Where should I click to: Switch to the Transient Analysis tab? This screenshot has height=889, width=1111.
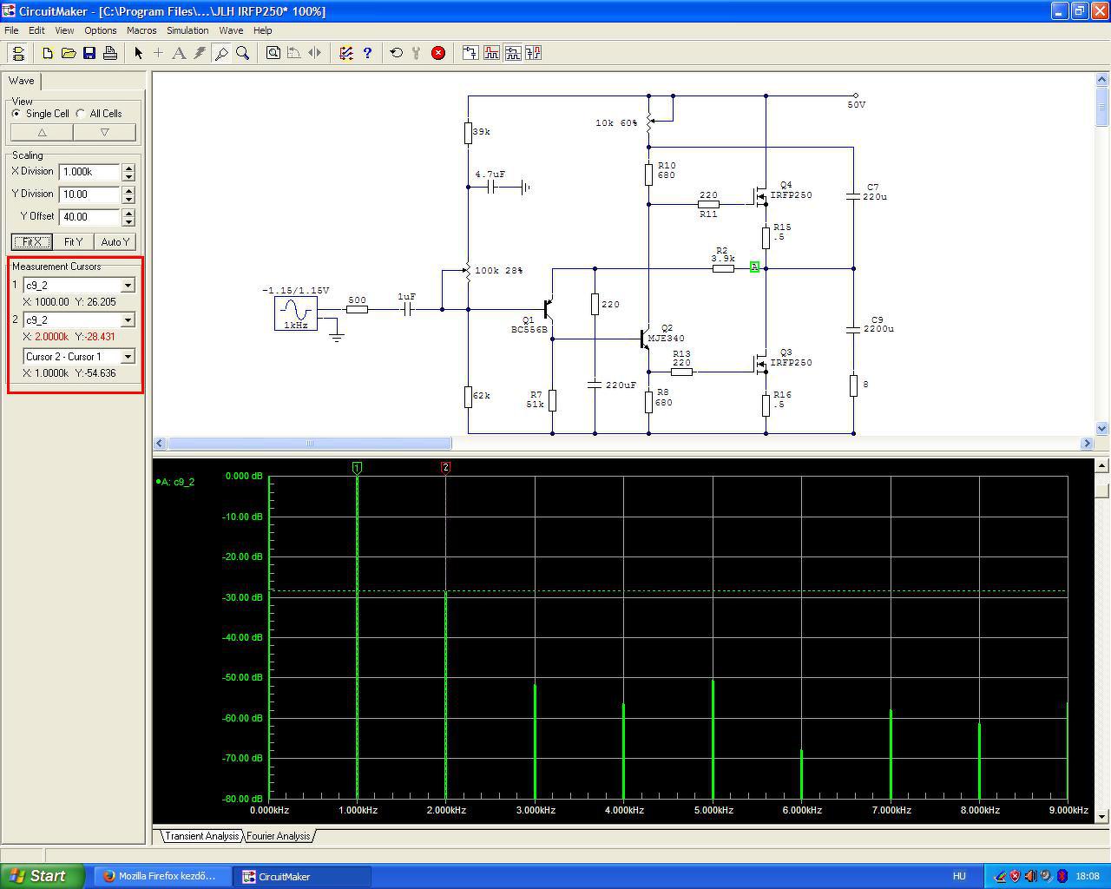(201, 836)
